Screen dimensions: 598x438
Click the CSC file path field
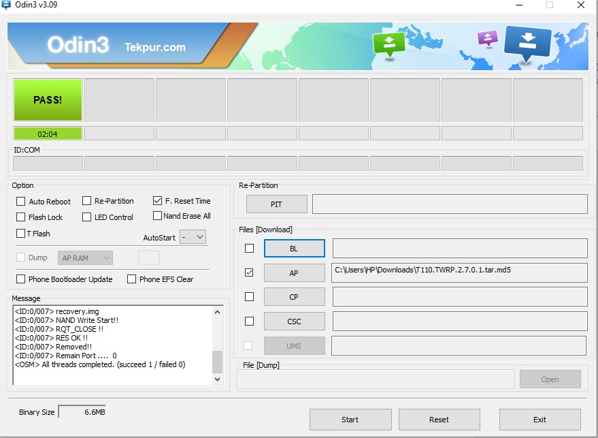pyautogui.click(x=460, y=321)
